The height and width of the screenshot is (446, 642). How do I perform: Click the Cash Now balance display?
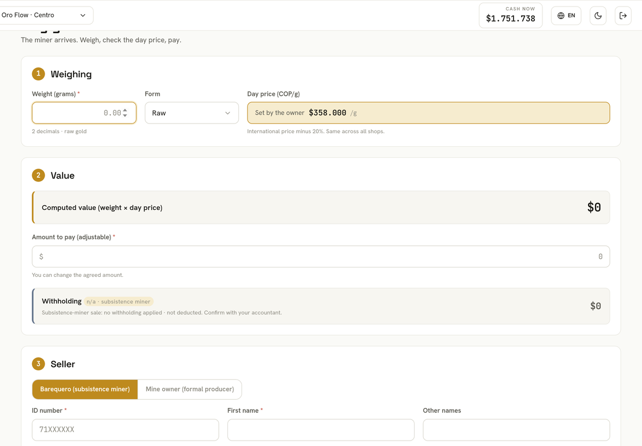[x=510, y=16]
